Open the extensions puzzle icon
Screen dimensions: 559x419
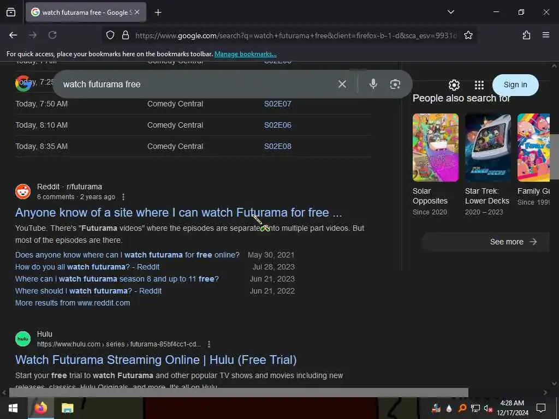coord(526,35)
